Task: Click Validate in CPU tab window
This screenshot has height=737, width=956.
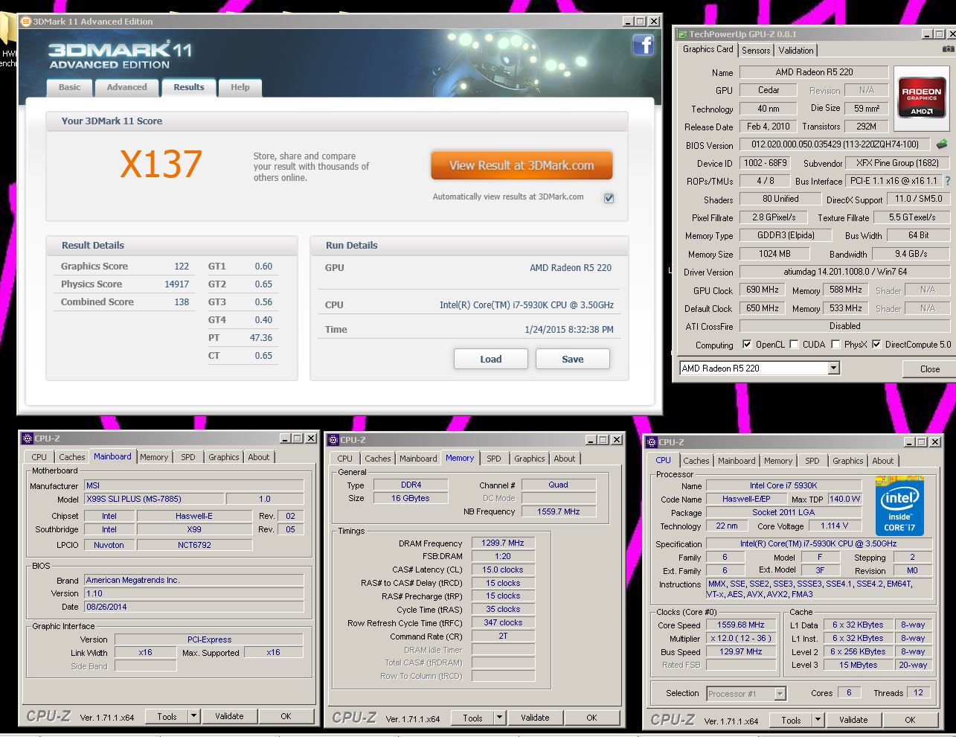Action: [853, 720]
